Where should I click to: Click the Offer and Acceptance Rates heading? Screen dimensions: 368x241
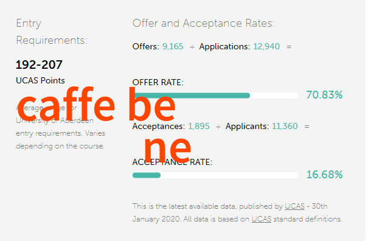[204, 23]
